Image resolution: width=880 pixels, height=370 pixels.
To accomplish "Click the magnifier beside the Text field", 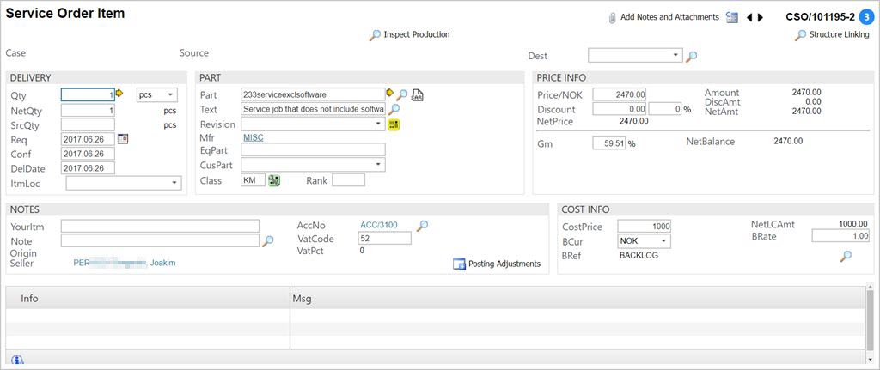I will point(394,109).
